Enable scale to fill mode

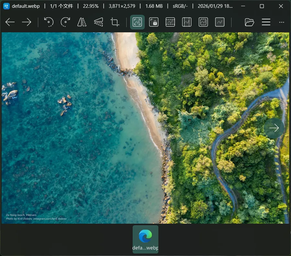220,22
